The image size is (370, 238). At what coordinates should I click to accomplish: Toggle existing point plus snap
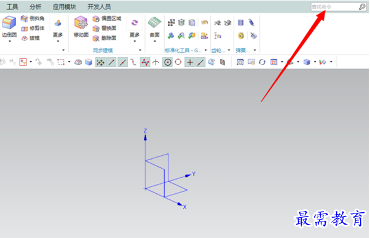coord(190,63)
